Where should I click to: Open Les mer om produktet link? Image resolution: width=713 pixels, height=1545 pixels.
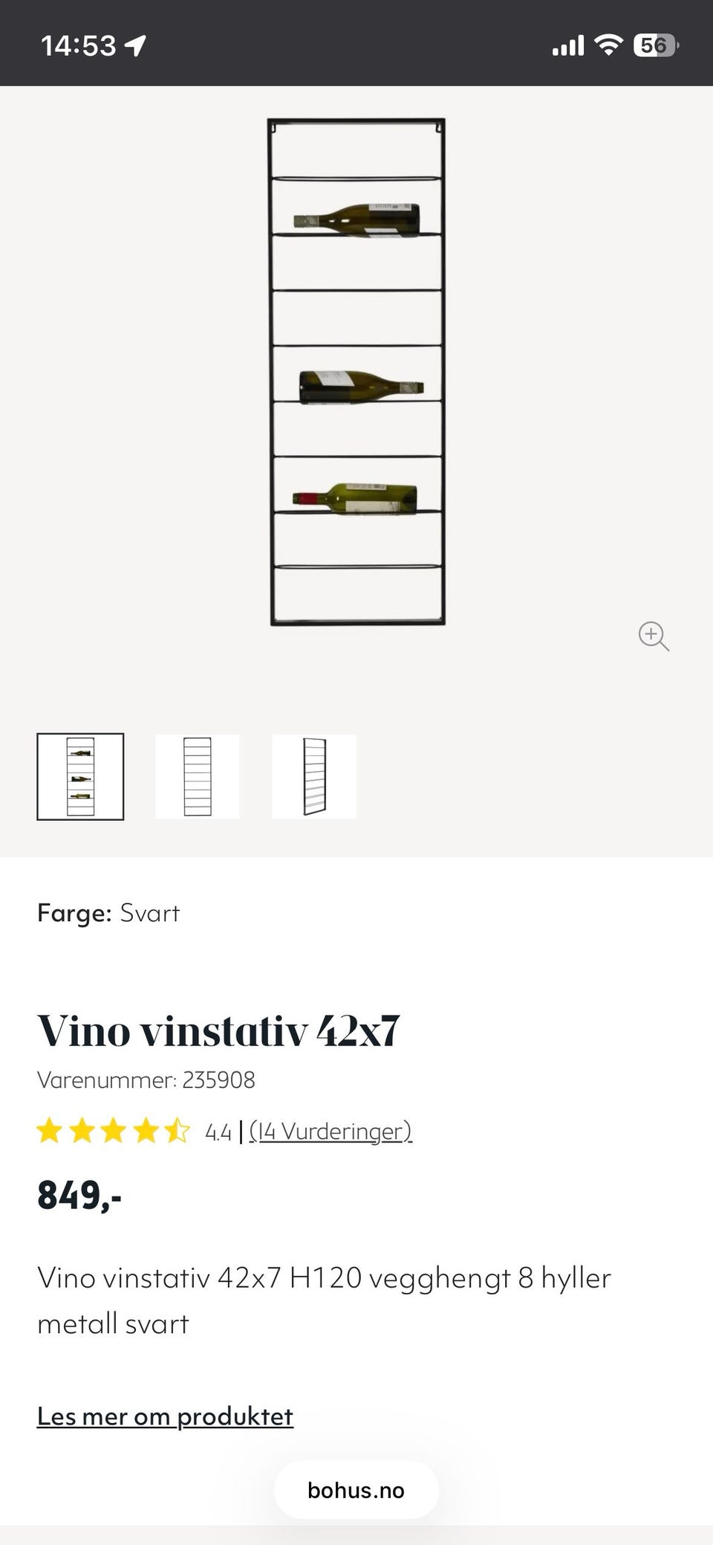(165, 1416)
